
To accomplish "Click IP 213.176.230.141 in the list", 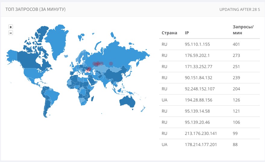I will pyautogui.click(x=201, y=133).
